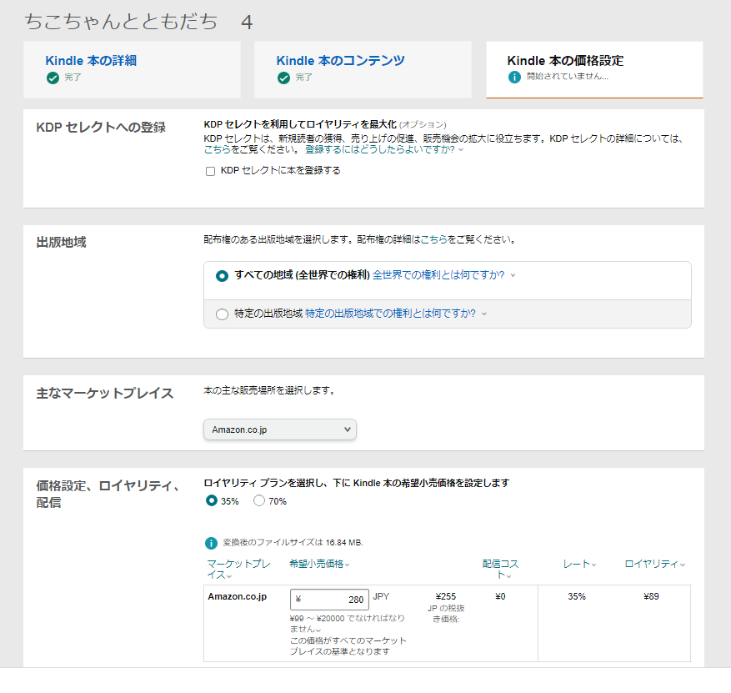Image resolution: width=731 pixels, height=693 pixels.
Task: Expand 登録するにはどうしたらよいですか? help
Action: (384, 150)
